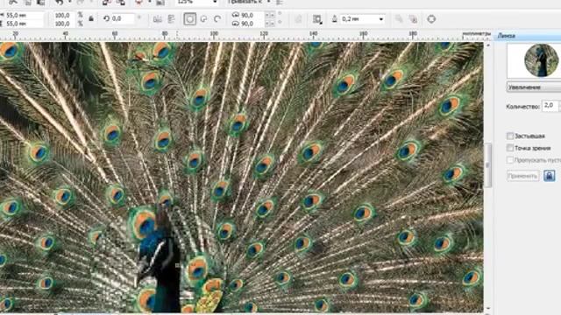561x315 pixels.
Task: Select the Pie shape mode icon
Action: pos(203,19)
